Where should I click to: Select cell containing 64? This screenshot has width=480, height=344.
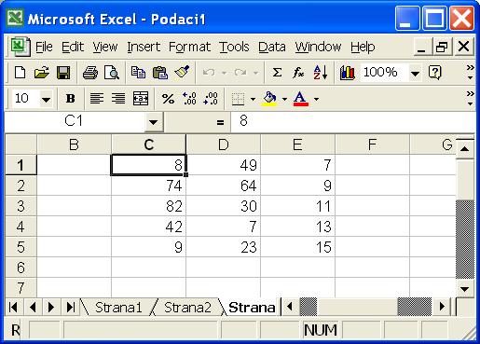[224, 186]
